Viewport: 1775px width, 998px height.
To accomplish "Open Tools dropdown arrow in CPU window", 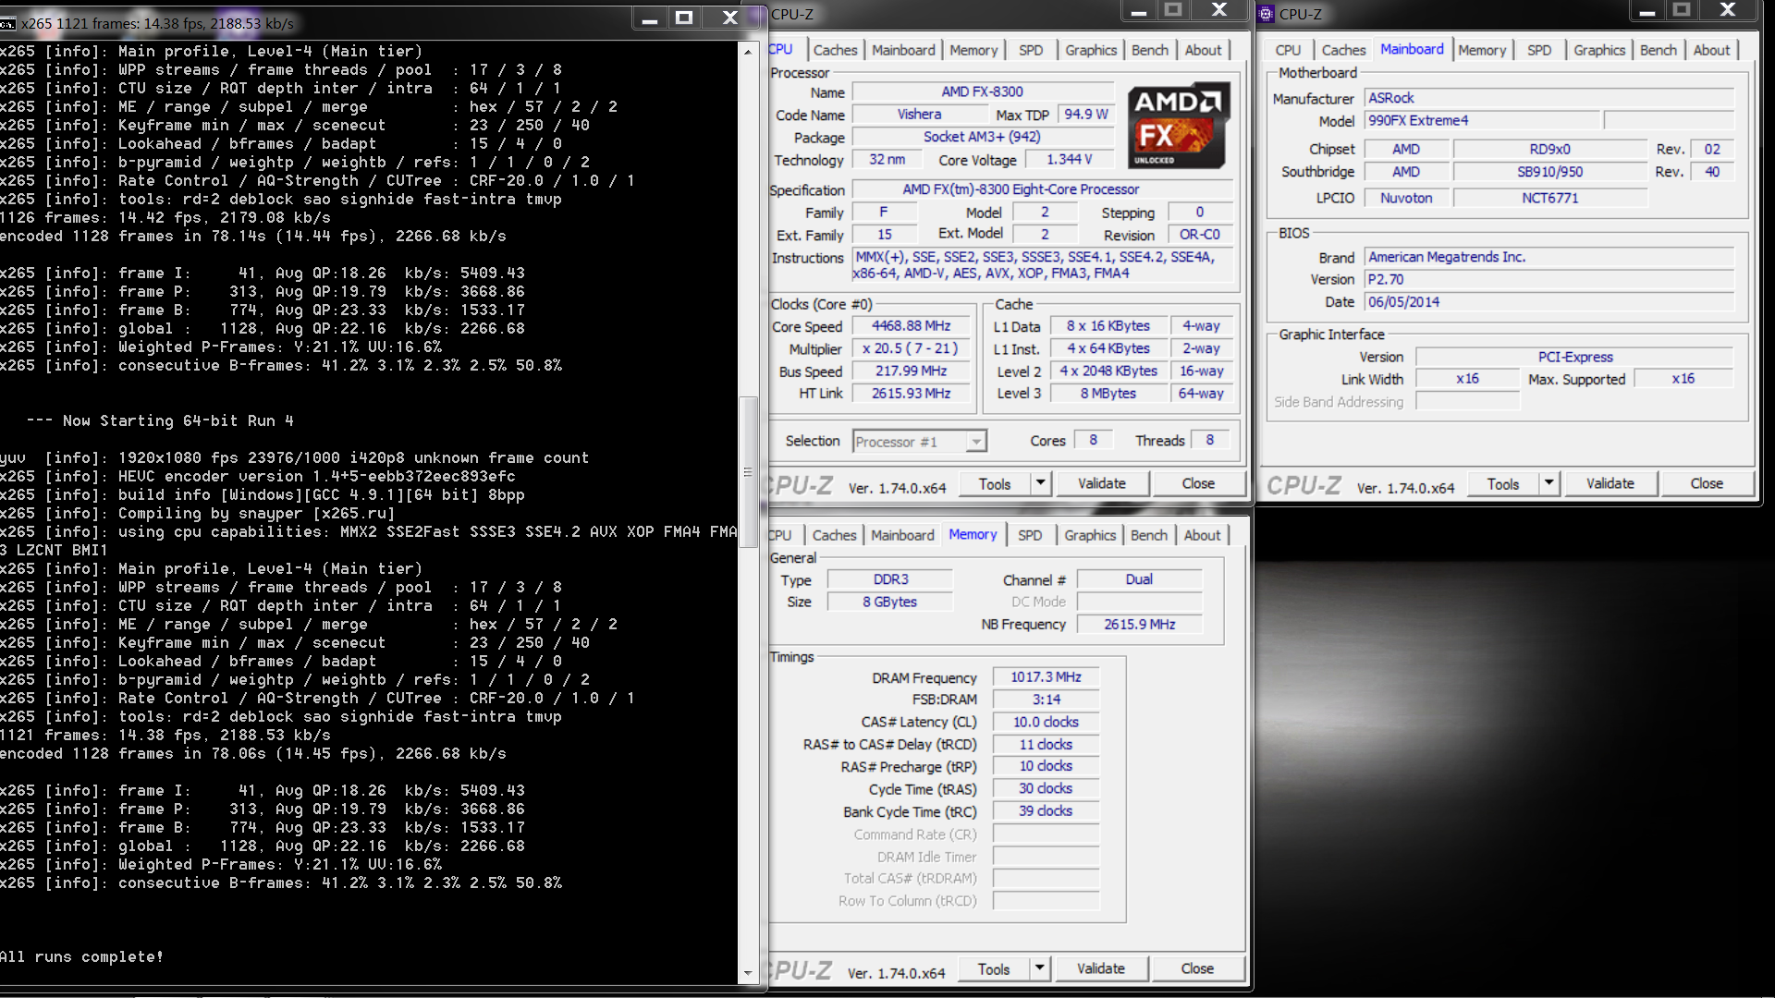I will [x=1040, y=483].
